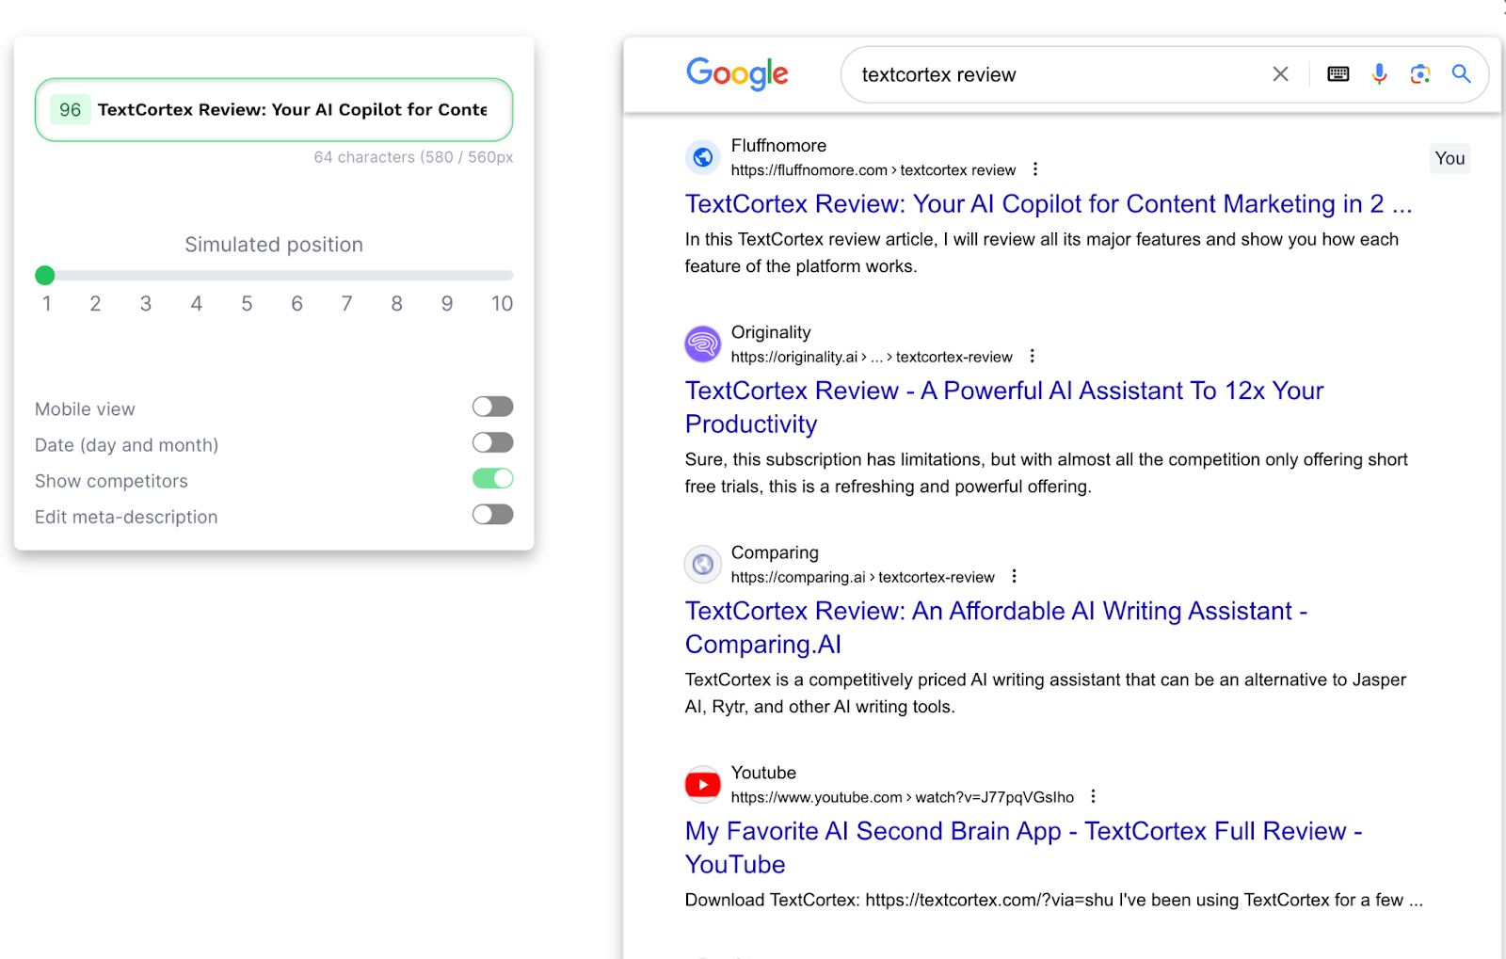
Task: Click Fluffnomore snippet starting In this TextCortex review
Action: [x=1042, y=252]
